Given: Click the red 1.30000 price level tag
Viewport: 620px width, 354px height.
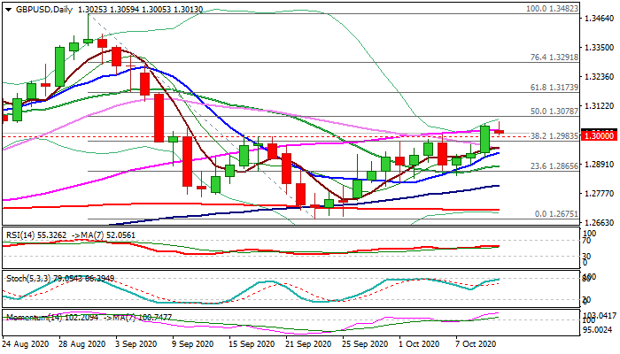Looking at the screenshot, I should (599, 136).
